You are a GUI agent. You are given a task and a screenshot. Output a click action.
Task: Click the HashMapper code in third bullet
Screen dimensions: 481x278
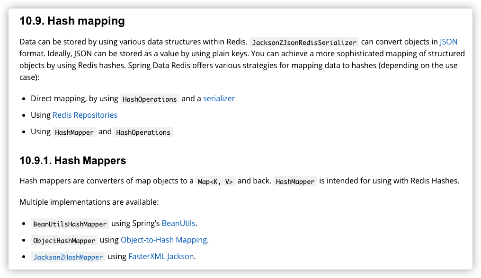(x=74, y=132)
